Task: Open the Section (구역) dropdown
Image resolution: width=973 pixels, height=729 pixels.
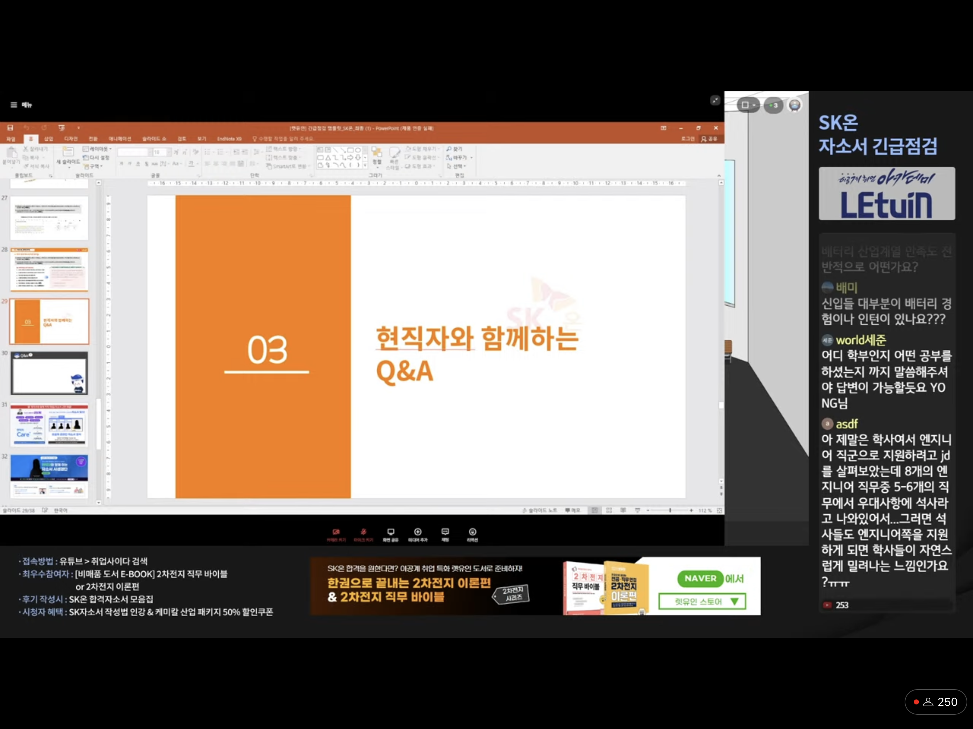Action: [94, 166]
